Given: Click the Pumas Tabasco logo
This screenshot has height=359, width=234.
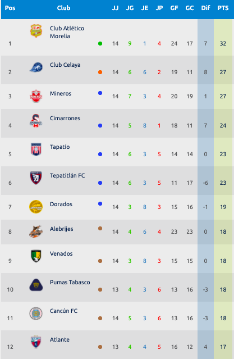Looking at the screenshot, I should pos(36,285).
